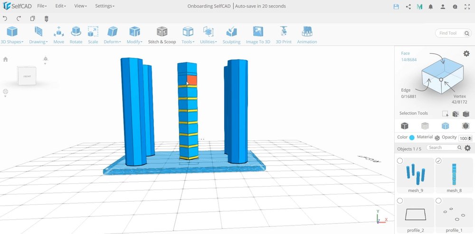Open the Sculpting tool
The height and width of the screenshot is (234, 475).
231,35
